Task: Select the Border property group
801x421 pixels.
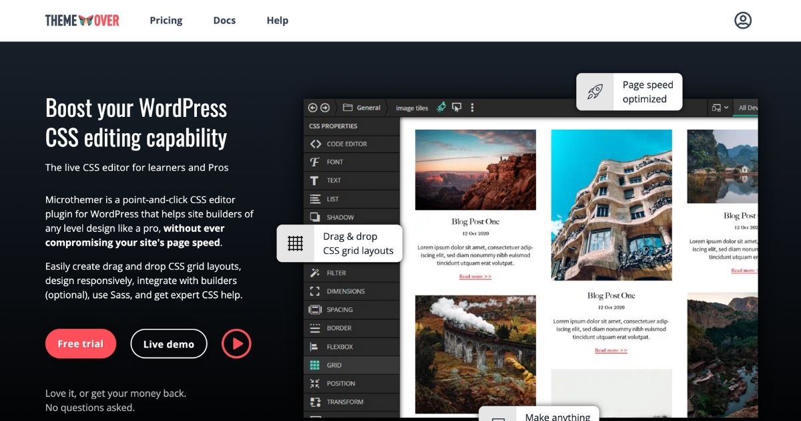Action: 352,328
